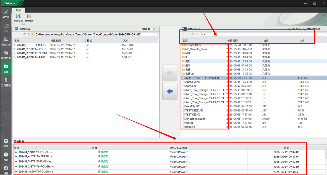Click the 断开连接 disconnect icon
The width and height of the screenshot is (327, 175).
click(29, 18)
